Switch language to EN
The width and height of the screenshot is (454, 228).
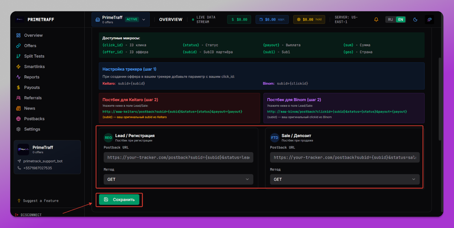[x=400, y=20]
